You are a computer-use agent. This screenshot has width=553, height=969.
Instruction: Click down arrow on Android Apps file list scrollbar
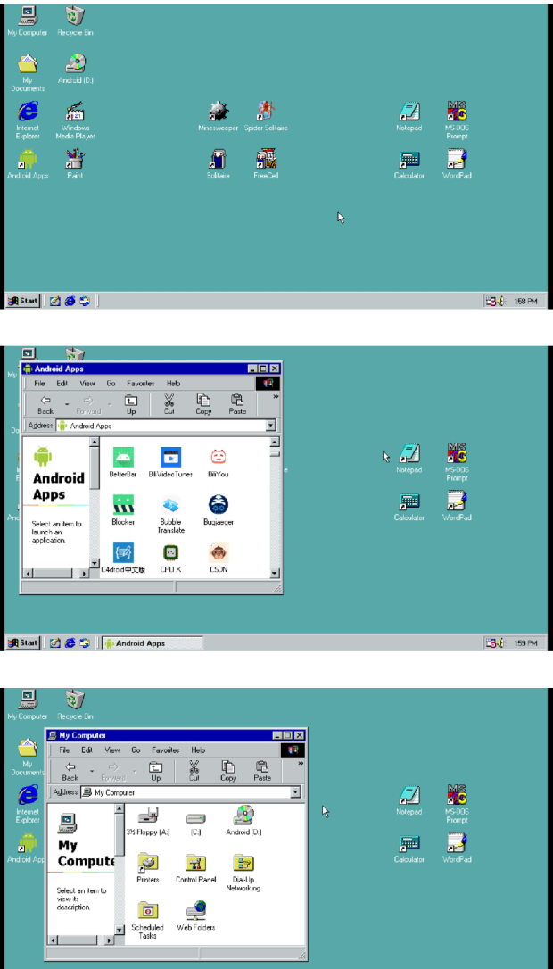coord(274,564)
